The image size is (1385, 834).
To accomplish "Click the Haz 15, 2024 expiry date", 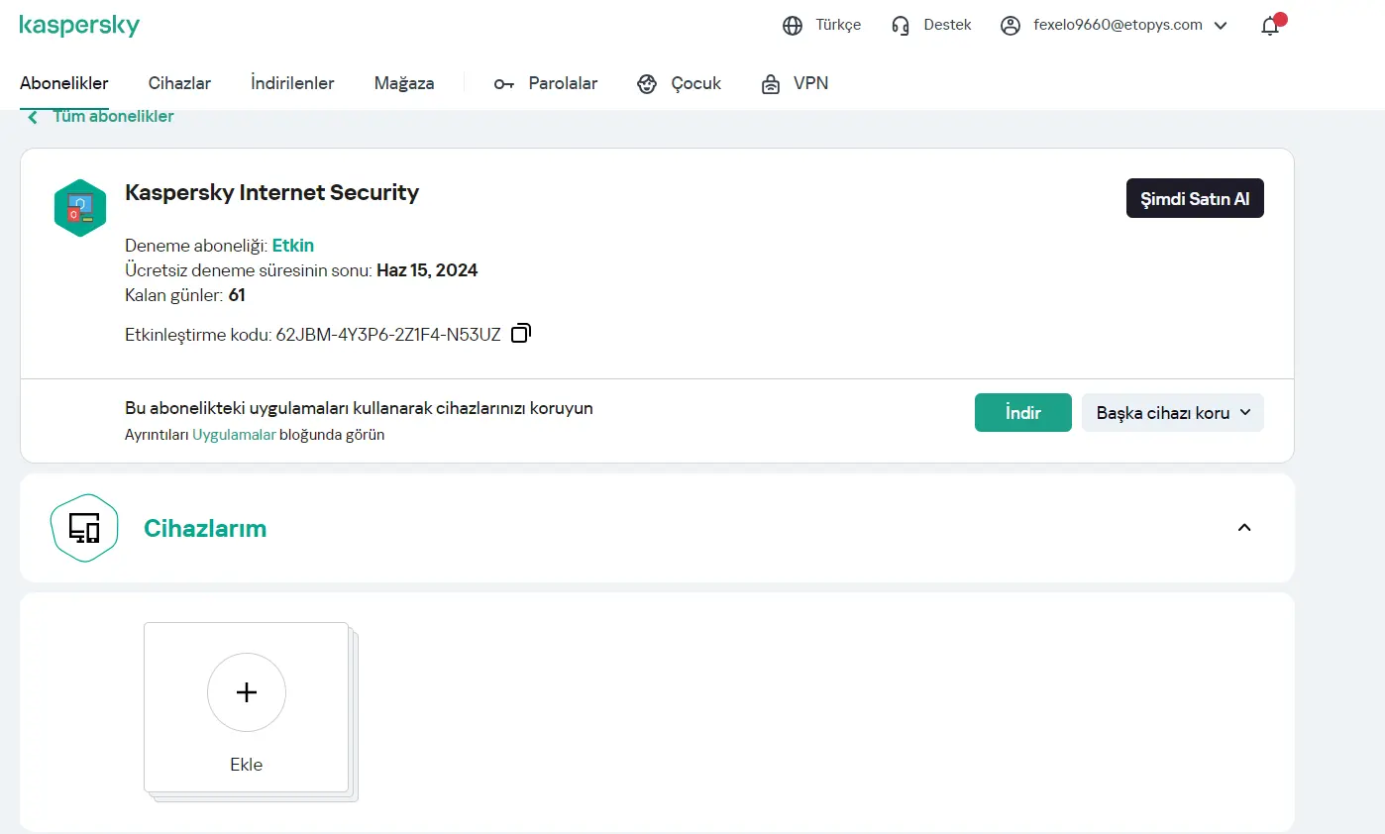I will tap(427, 269).
